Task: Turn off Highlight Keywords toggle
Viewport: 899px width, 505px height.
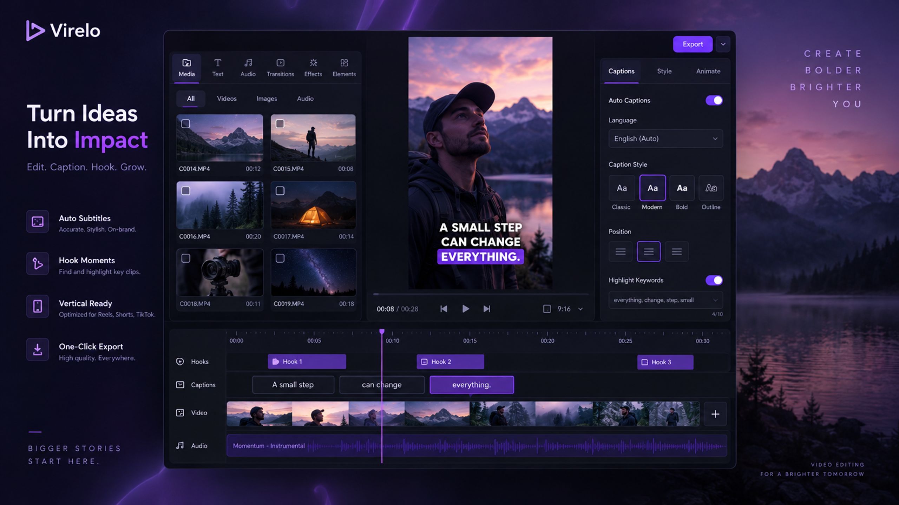Action: [714, 280]
